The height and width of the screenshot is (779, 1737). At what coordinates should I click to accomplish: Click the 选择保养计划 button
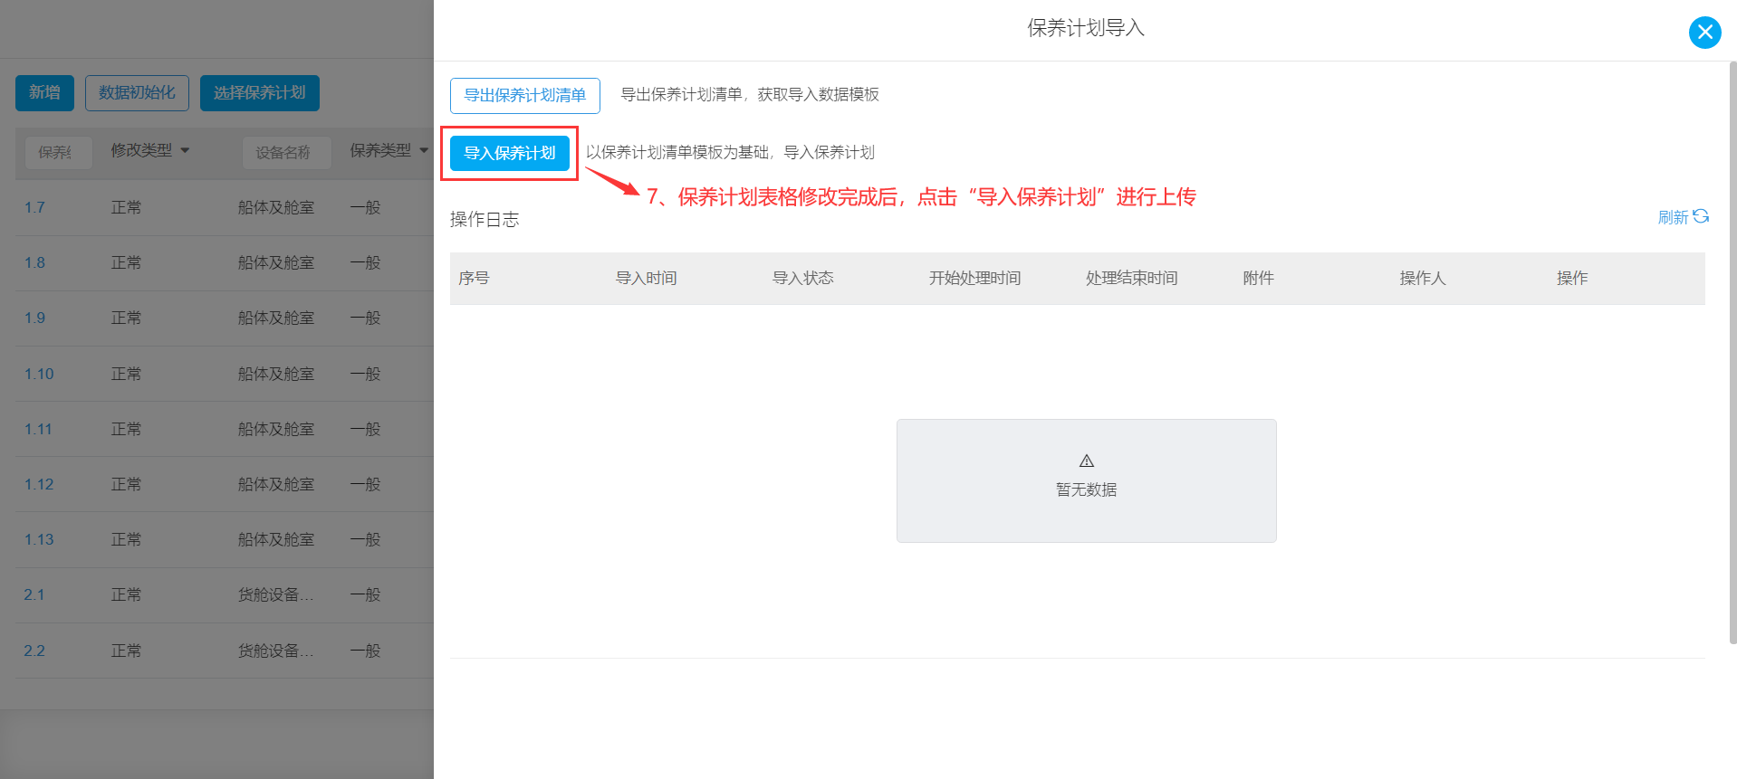(x=260, y=93)
